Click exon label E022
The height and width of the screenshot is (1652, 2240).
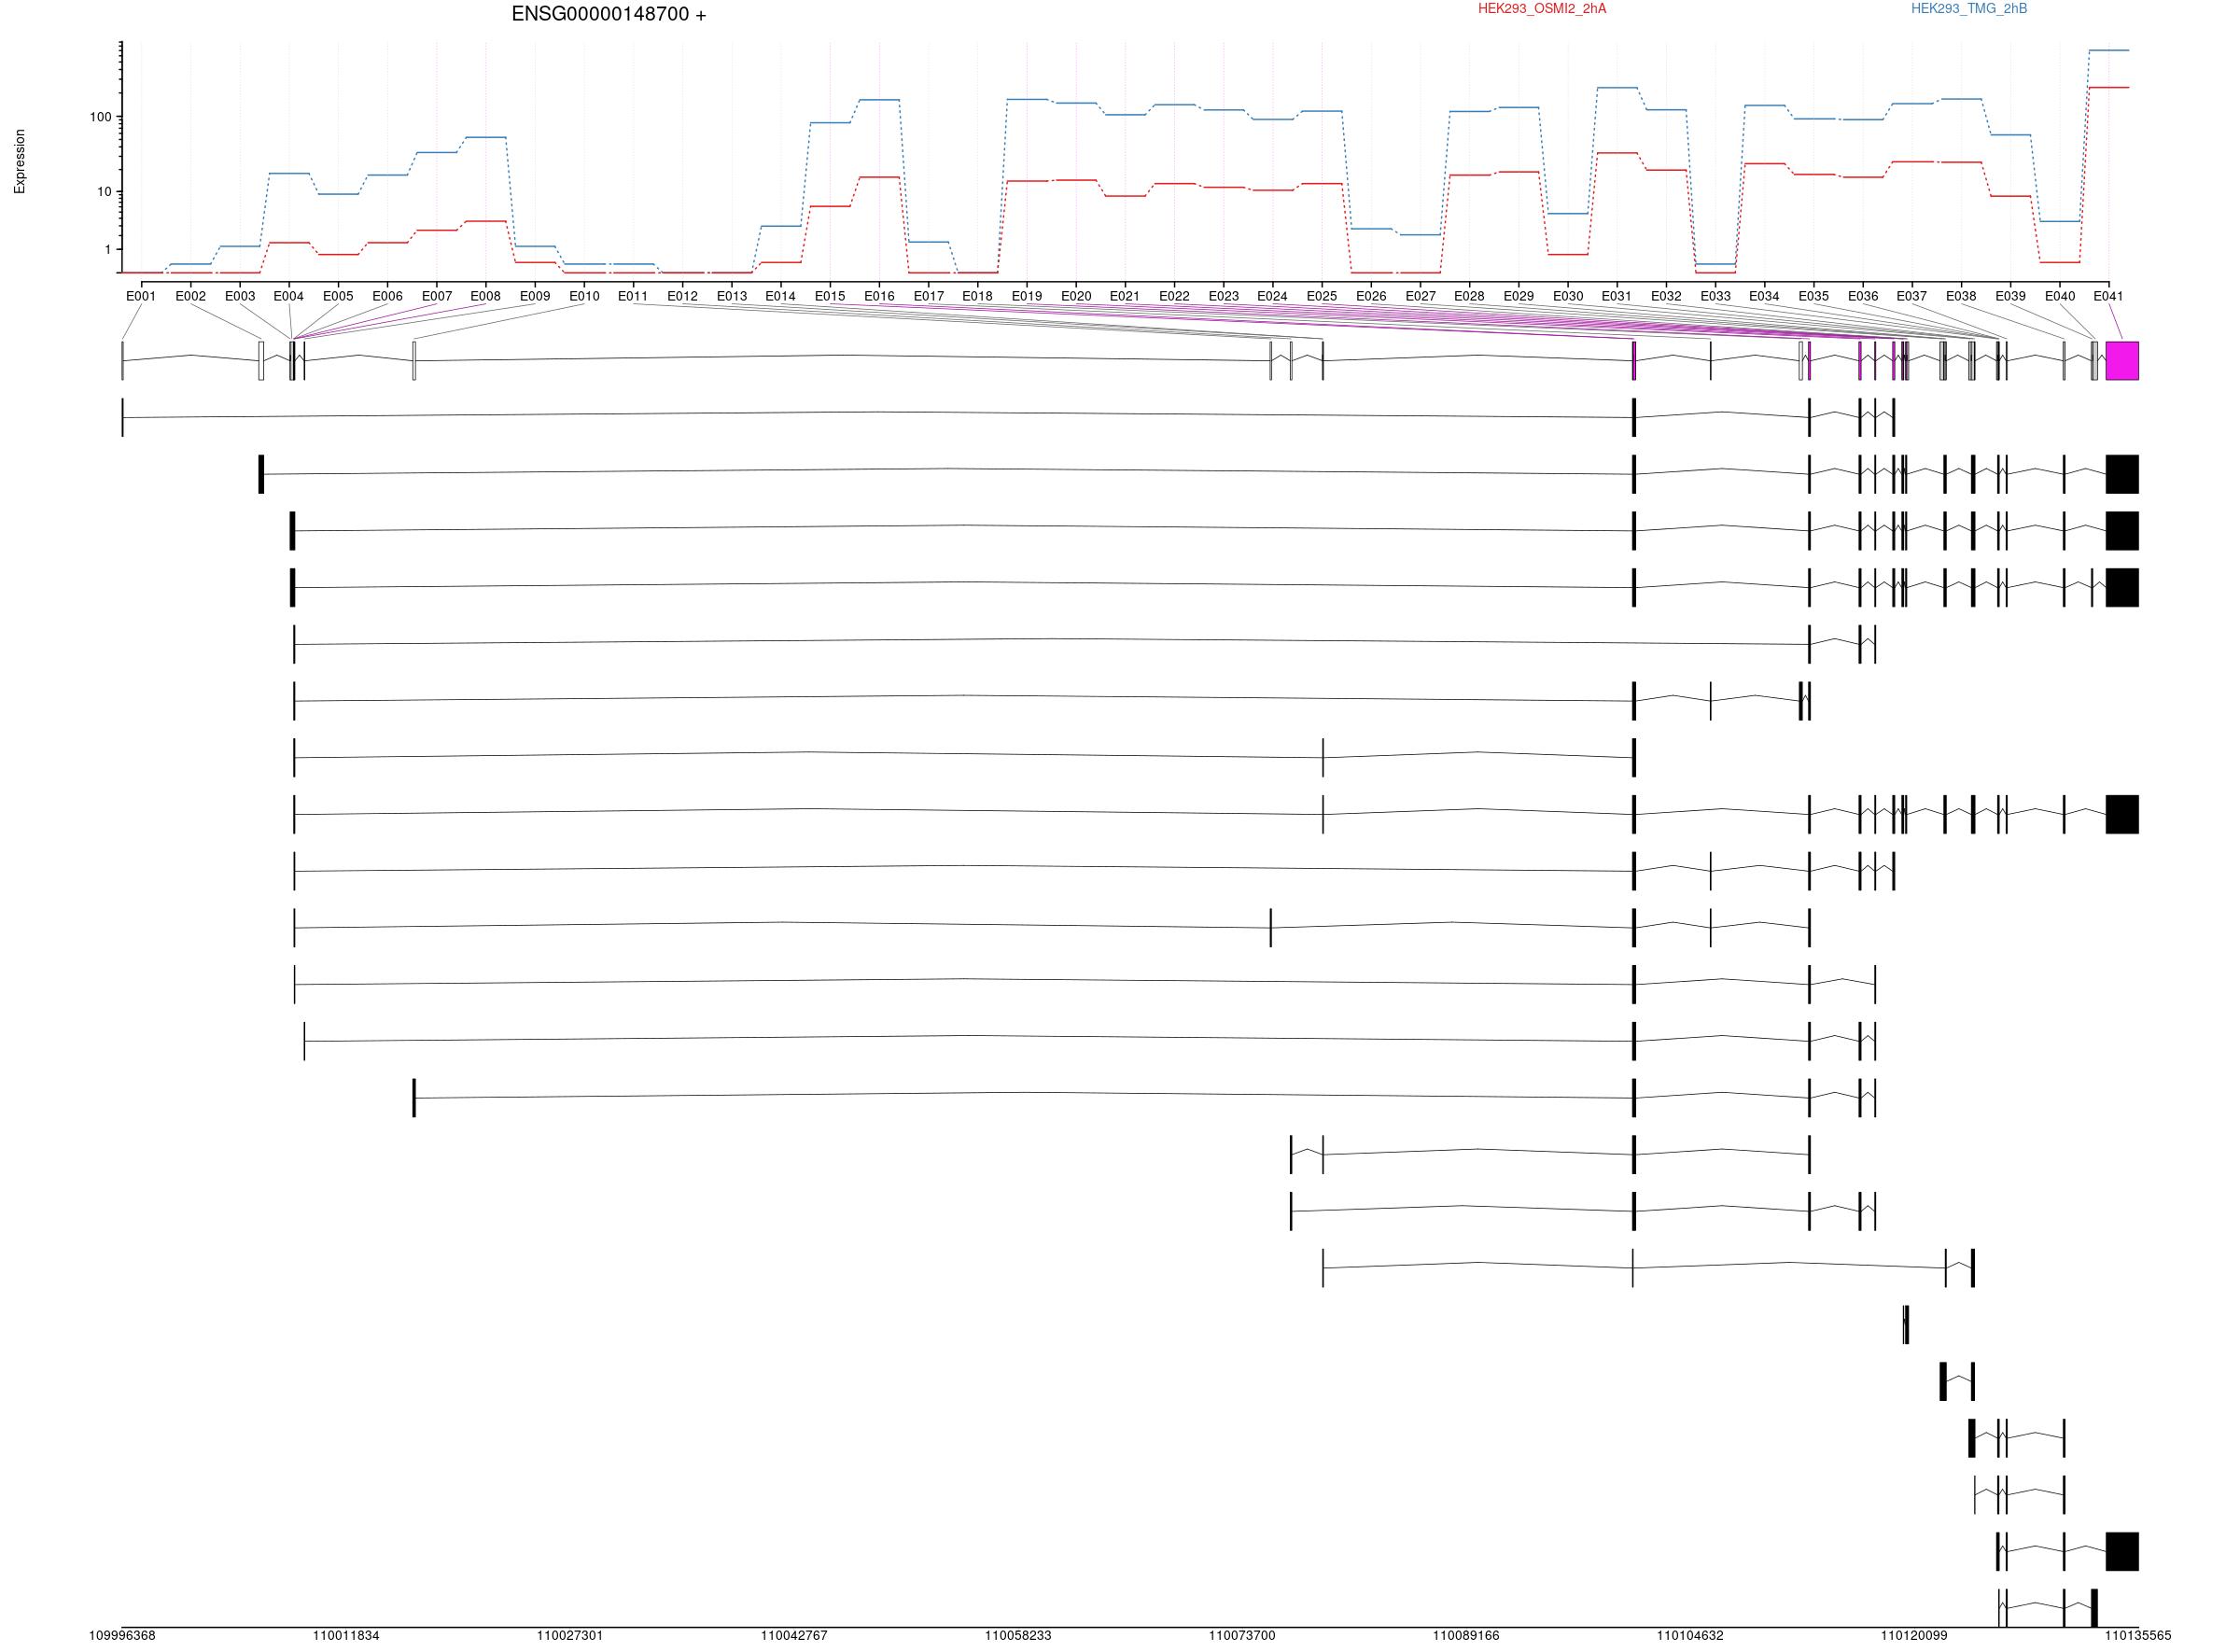[x=1175, y=296]
